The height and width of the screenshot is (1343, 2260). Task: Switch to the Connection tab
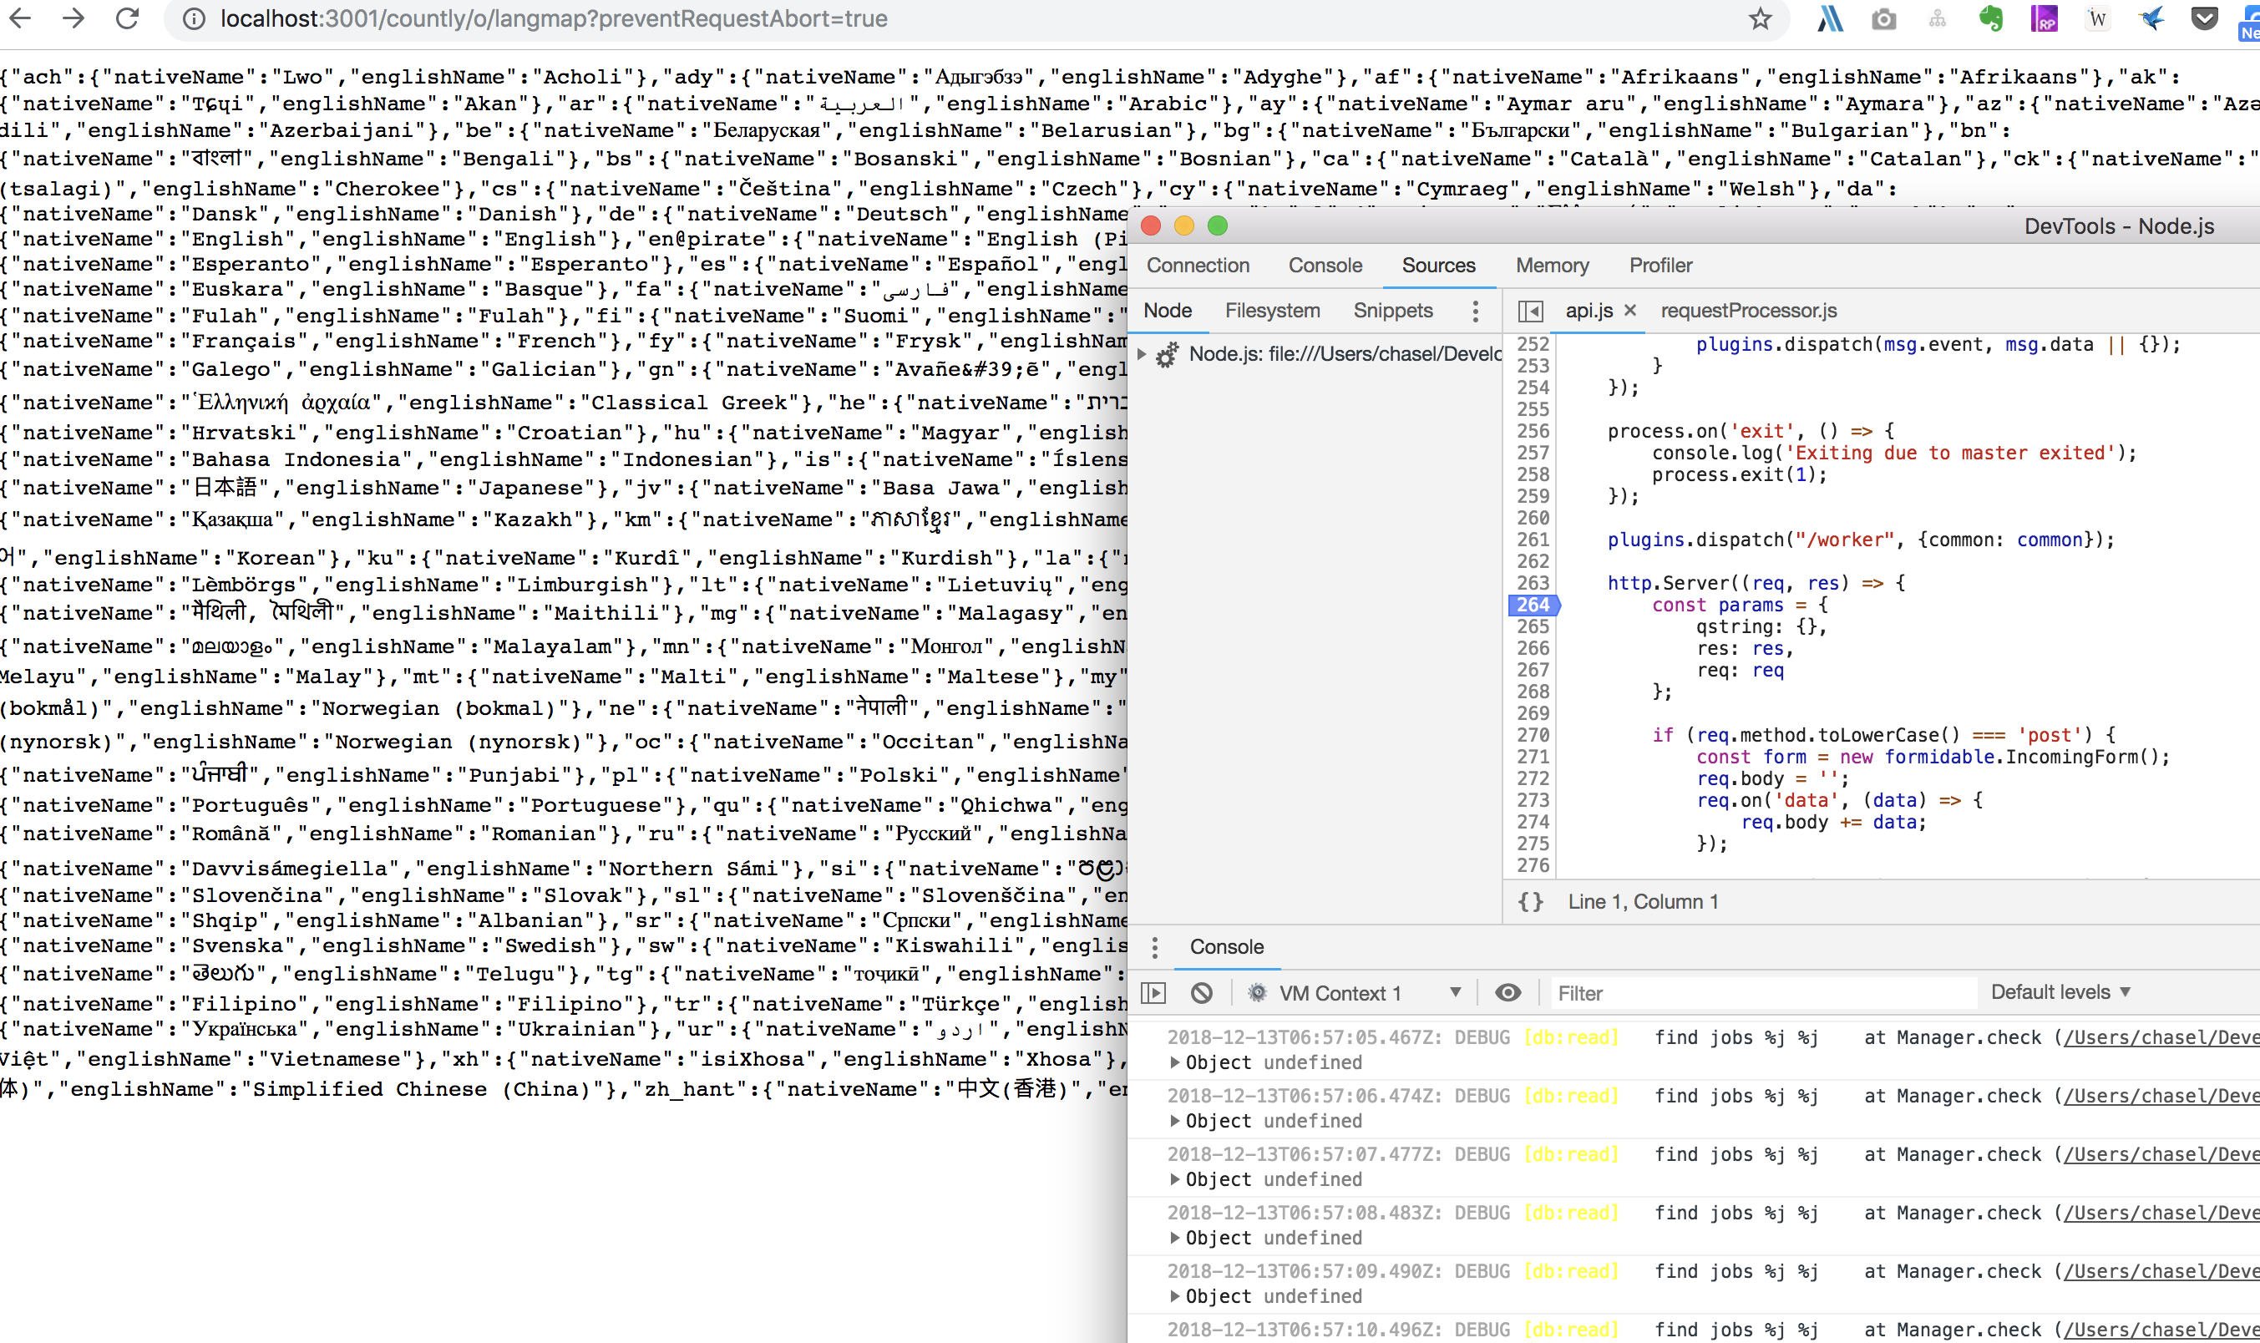[1198, 265]
